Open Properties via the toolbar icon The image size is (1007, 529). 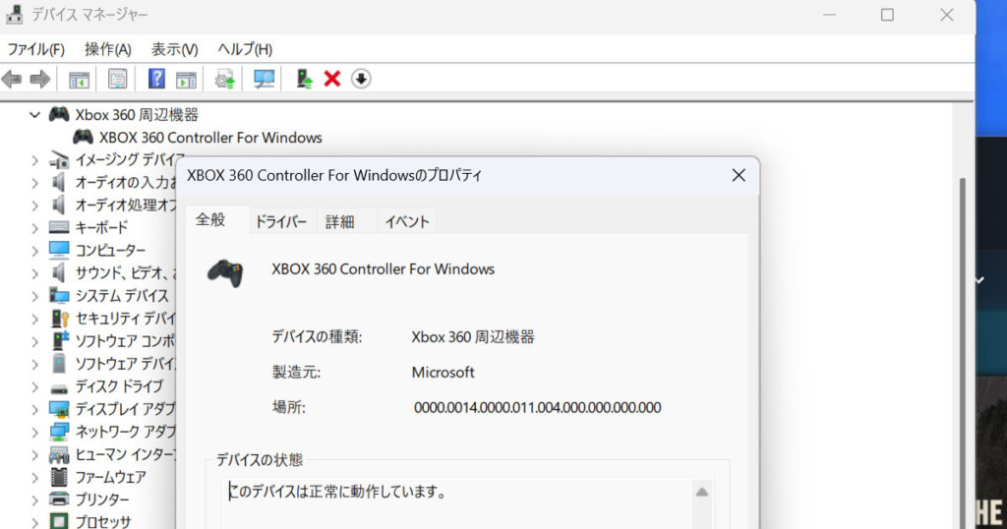(118, 79)
